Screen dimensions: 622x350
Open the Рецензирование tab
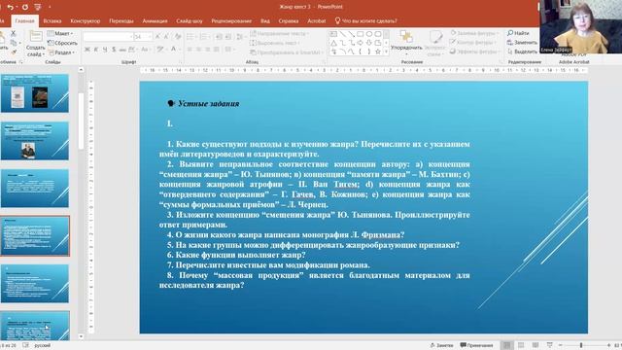click(x=231, y=21)
